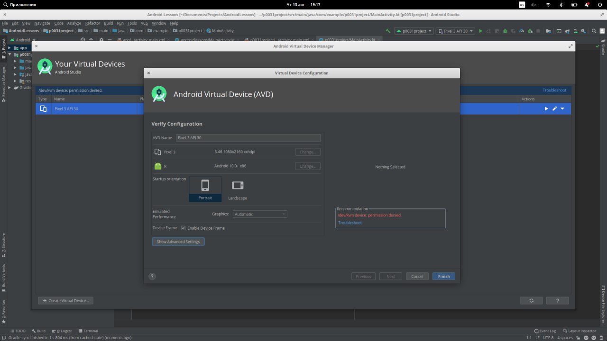Click UTF-8 encoding in status bar
Screen dimensions: 607x341
point(548,338)
